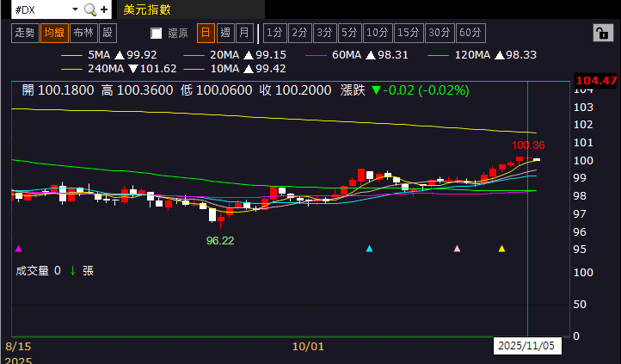Click the 收 100.2000 close value
This screenshot has width=621, height=364.
pyautogui.click(x=296, y=90)
